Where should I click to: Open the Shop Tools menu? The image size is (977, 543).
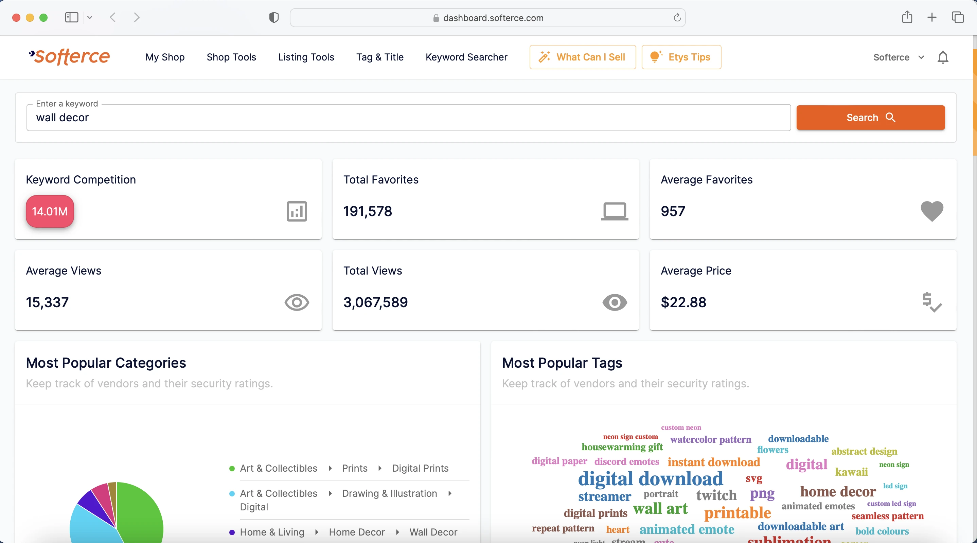(x=231, y=57)
